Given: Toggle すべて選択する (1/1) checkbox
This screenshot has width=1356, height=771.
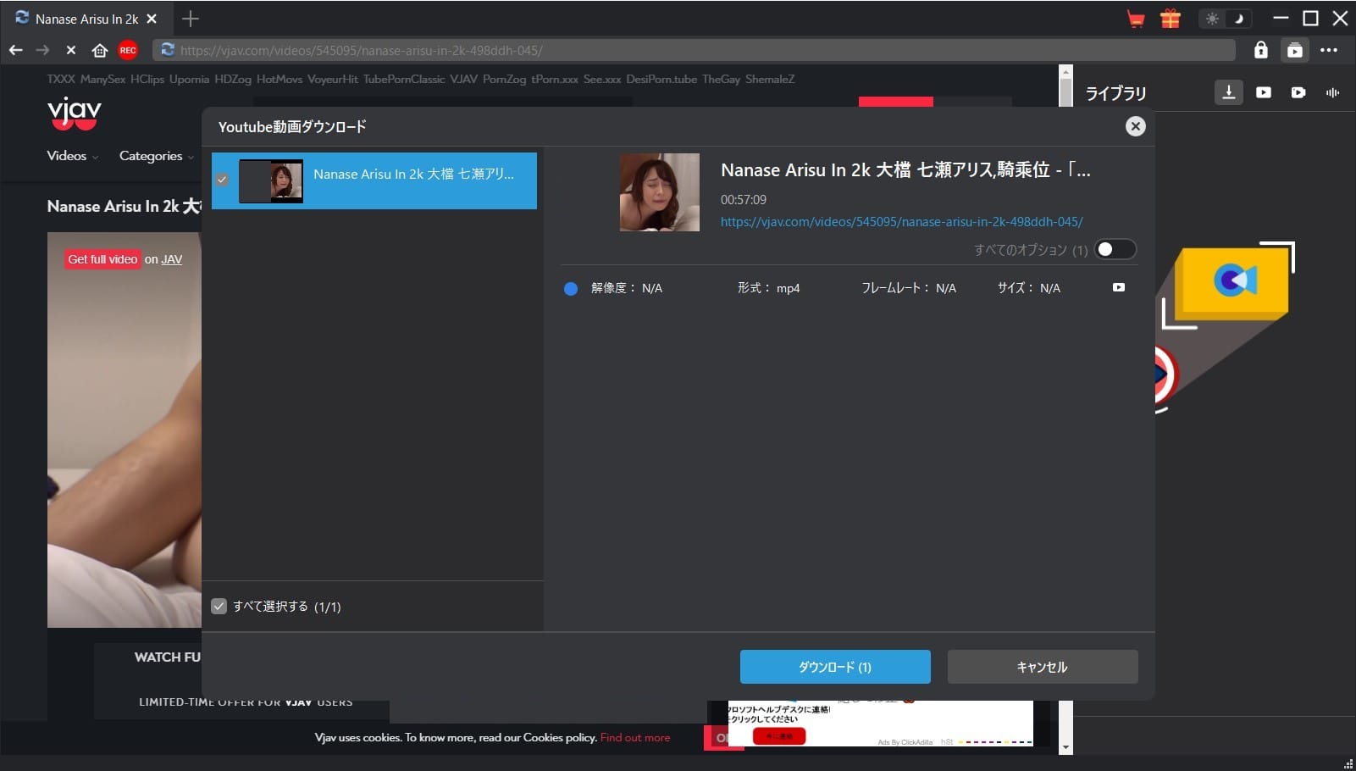Looking at the screenshot, I should 219,606.
